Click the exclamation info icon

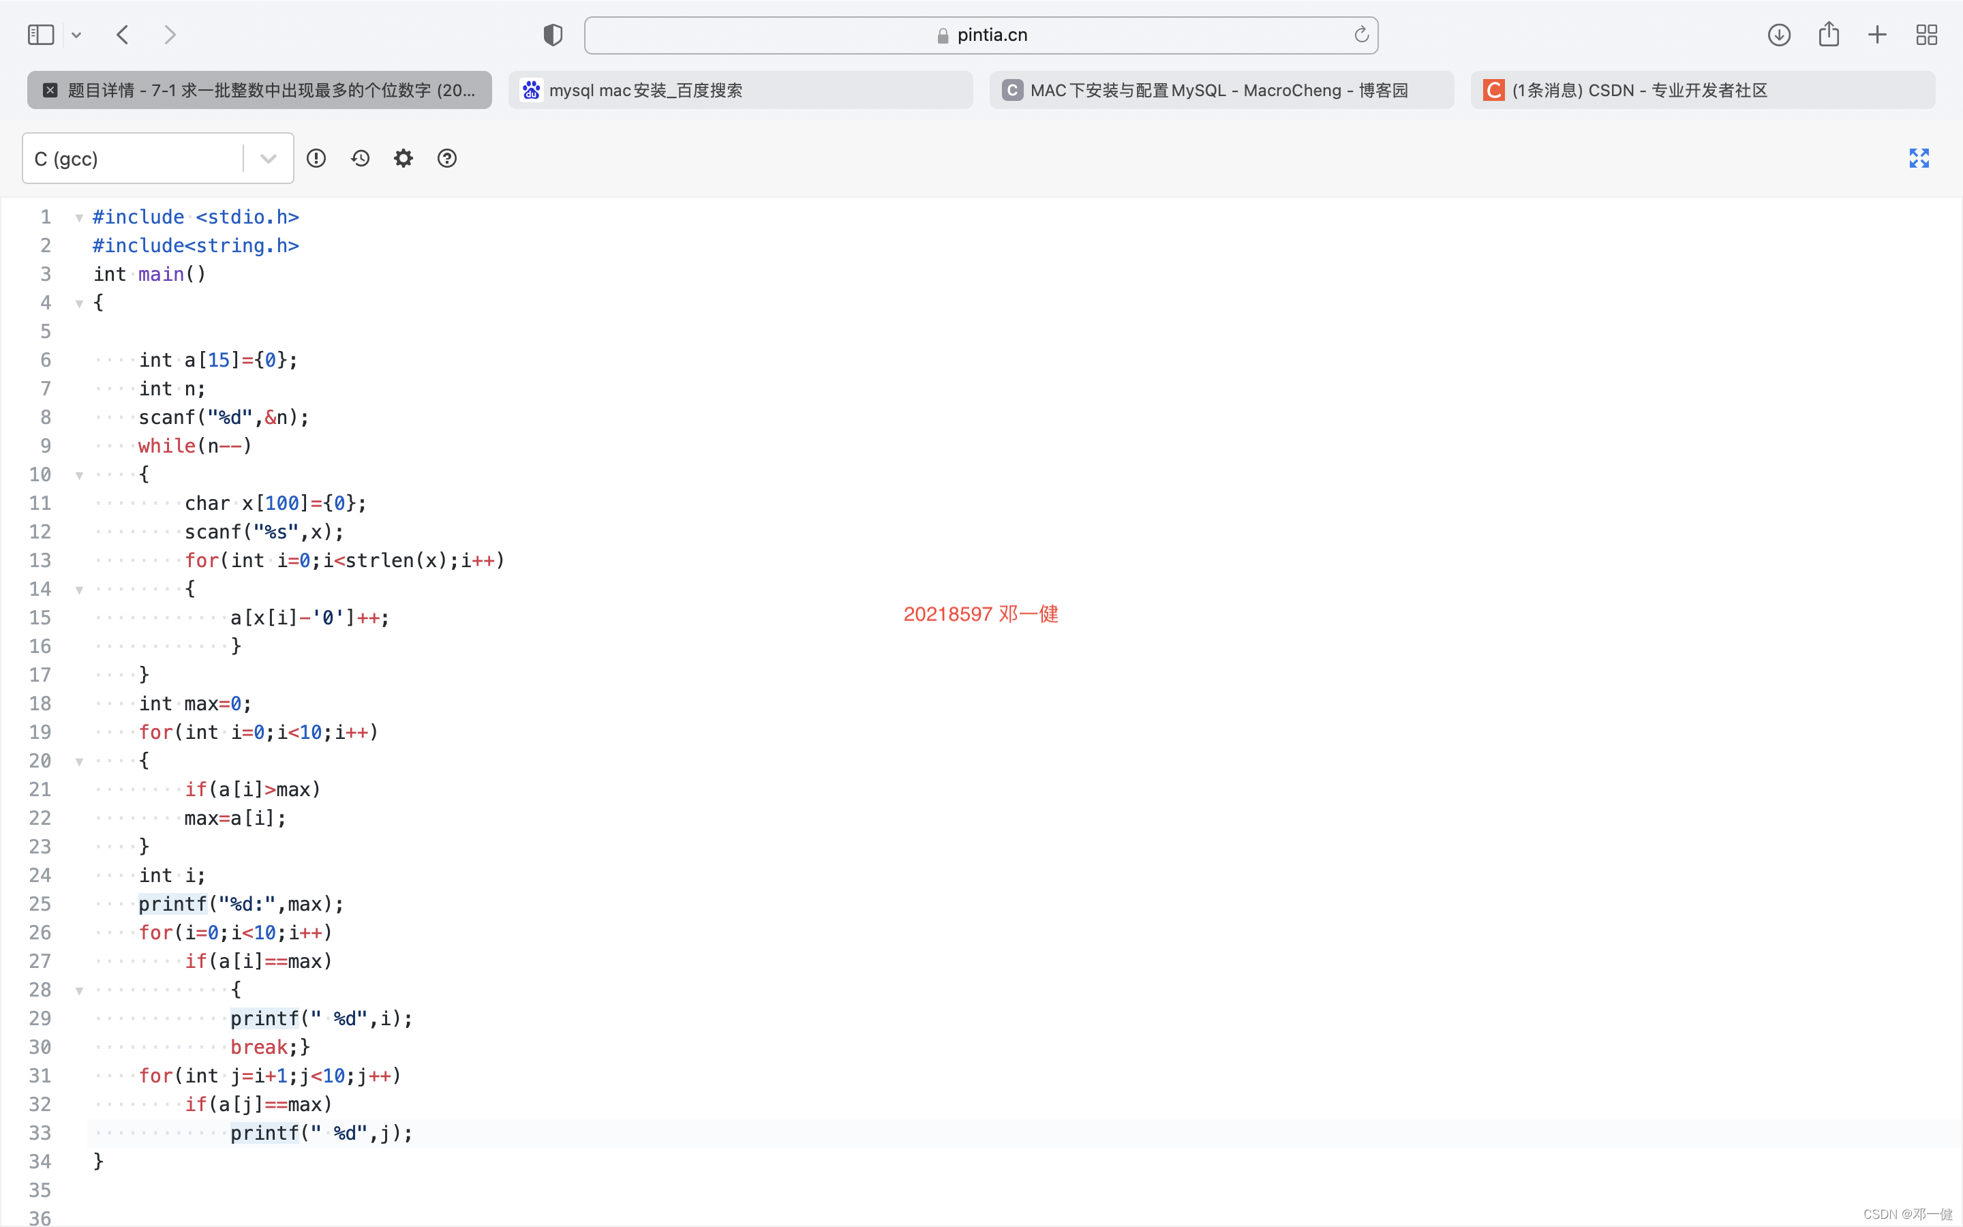[316, 158]
